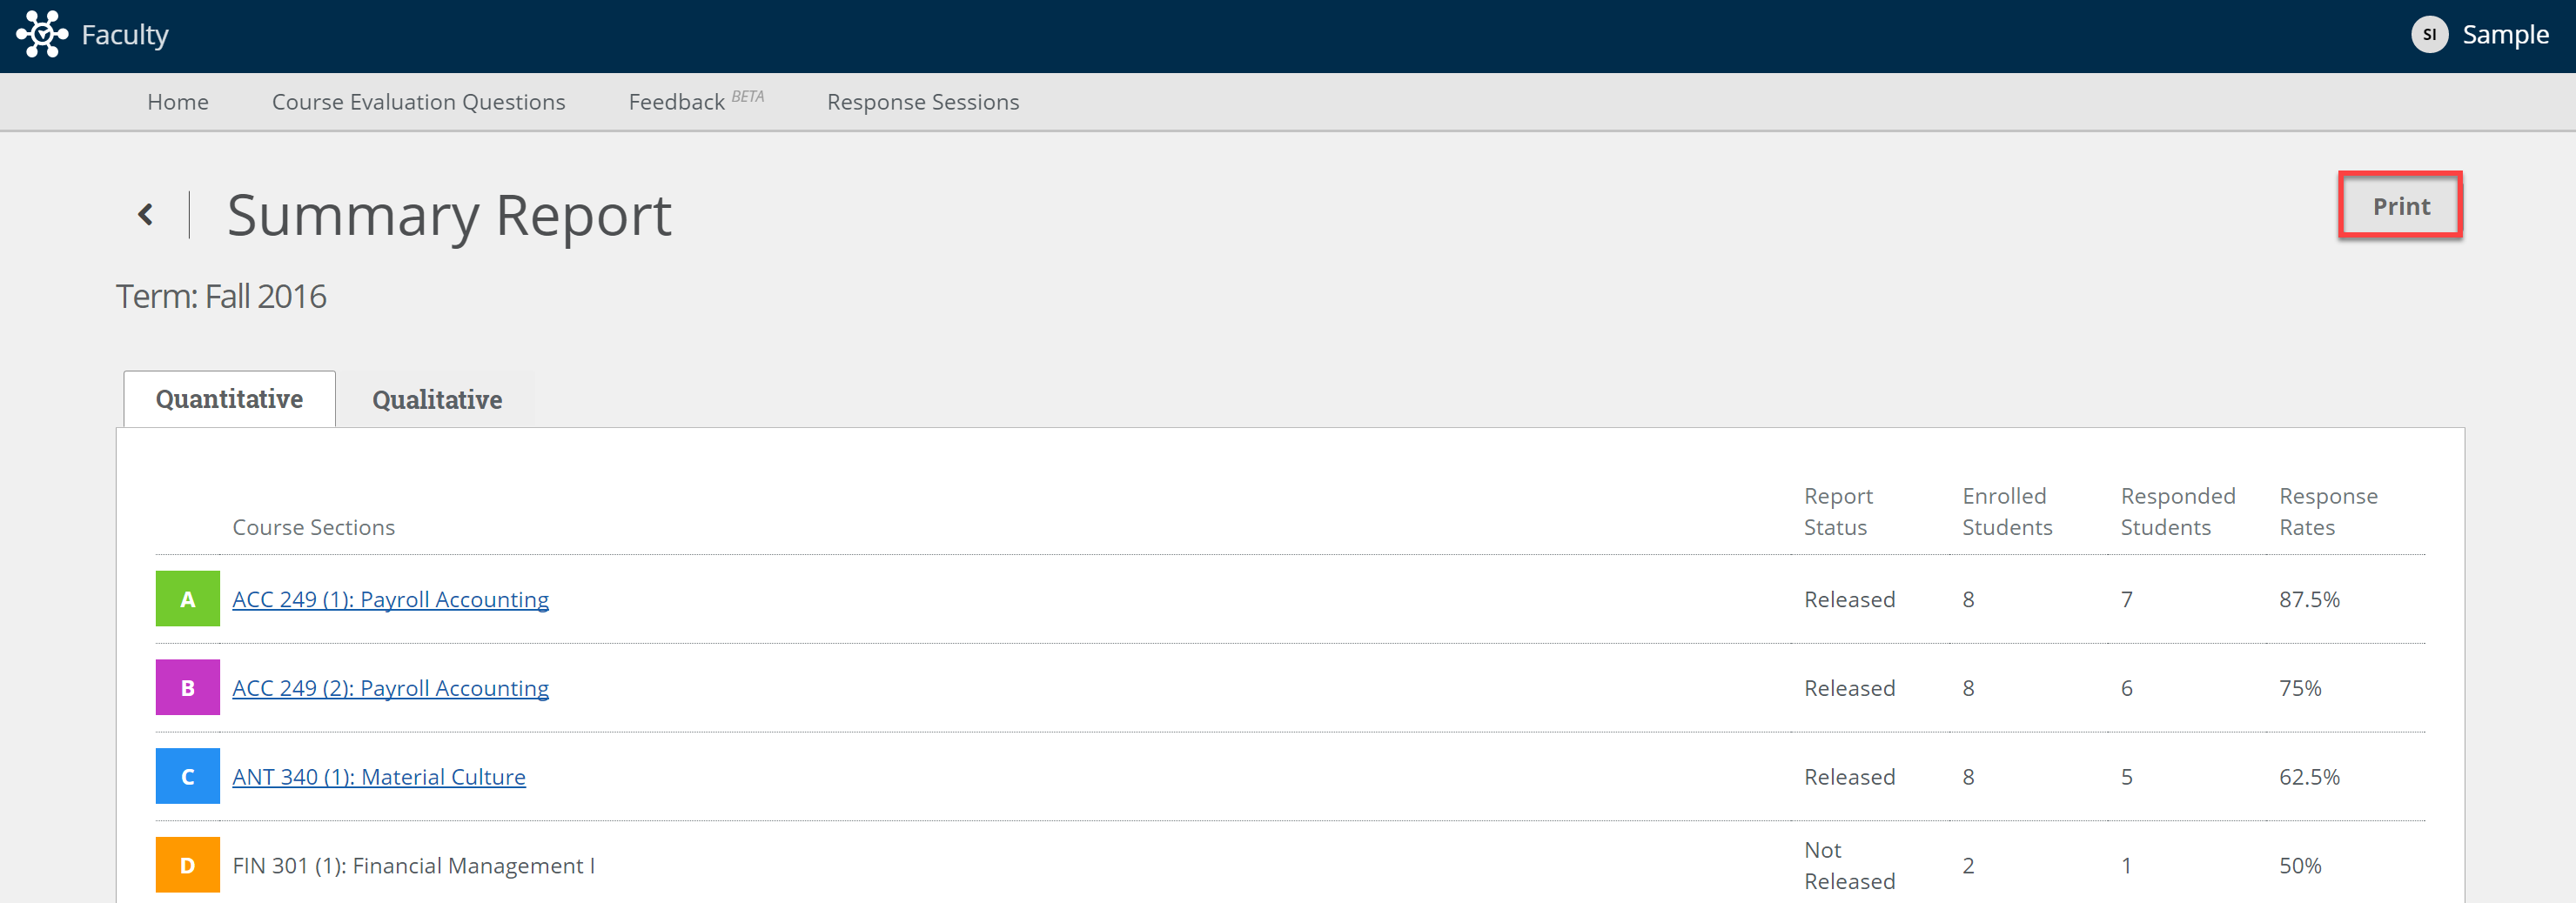Screen dimensions: 2576x903
Task: Open Course Evaluation Questions page
Action: 419,102
